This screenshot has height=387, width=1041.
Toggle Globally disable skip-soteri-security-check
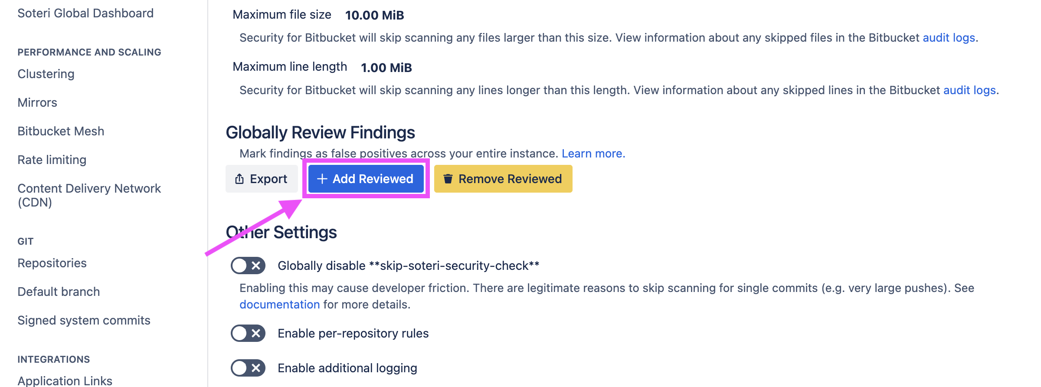[x=248, y=266]
